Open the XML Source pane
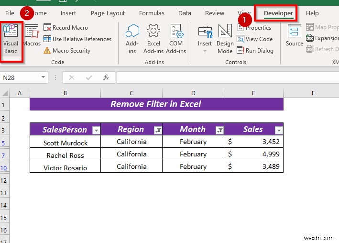The height and width of the screenshot is (243, 339). tap(295, 35)
